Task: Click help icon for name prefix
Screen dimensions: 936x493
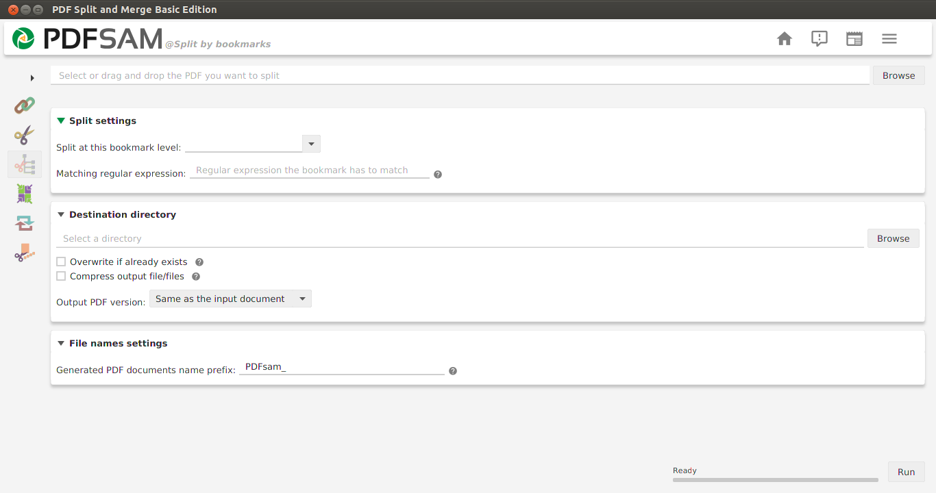Action: [452, 371]
